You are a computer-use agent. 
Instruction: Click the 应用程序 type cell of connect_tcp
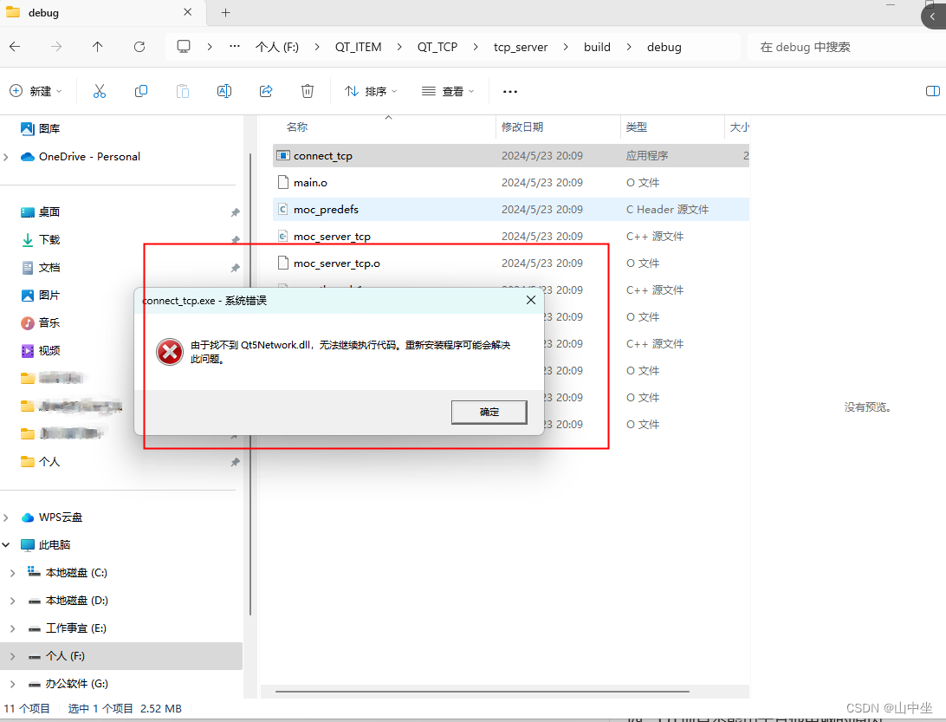coord(647,156)
